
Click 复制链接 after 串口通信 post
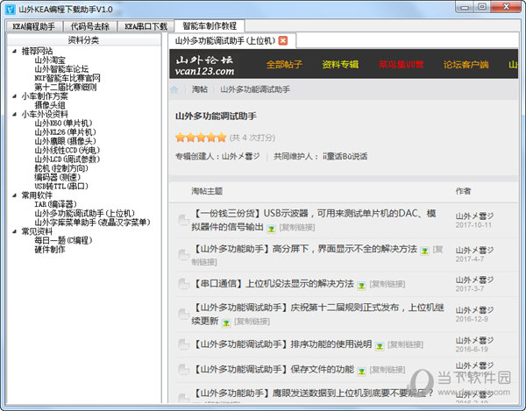(387, 284)
